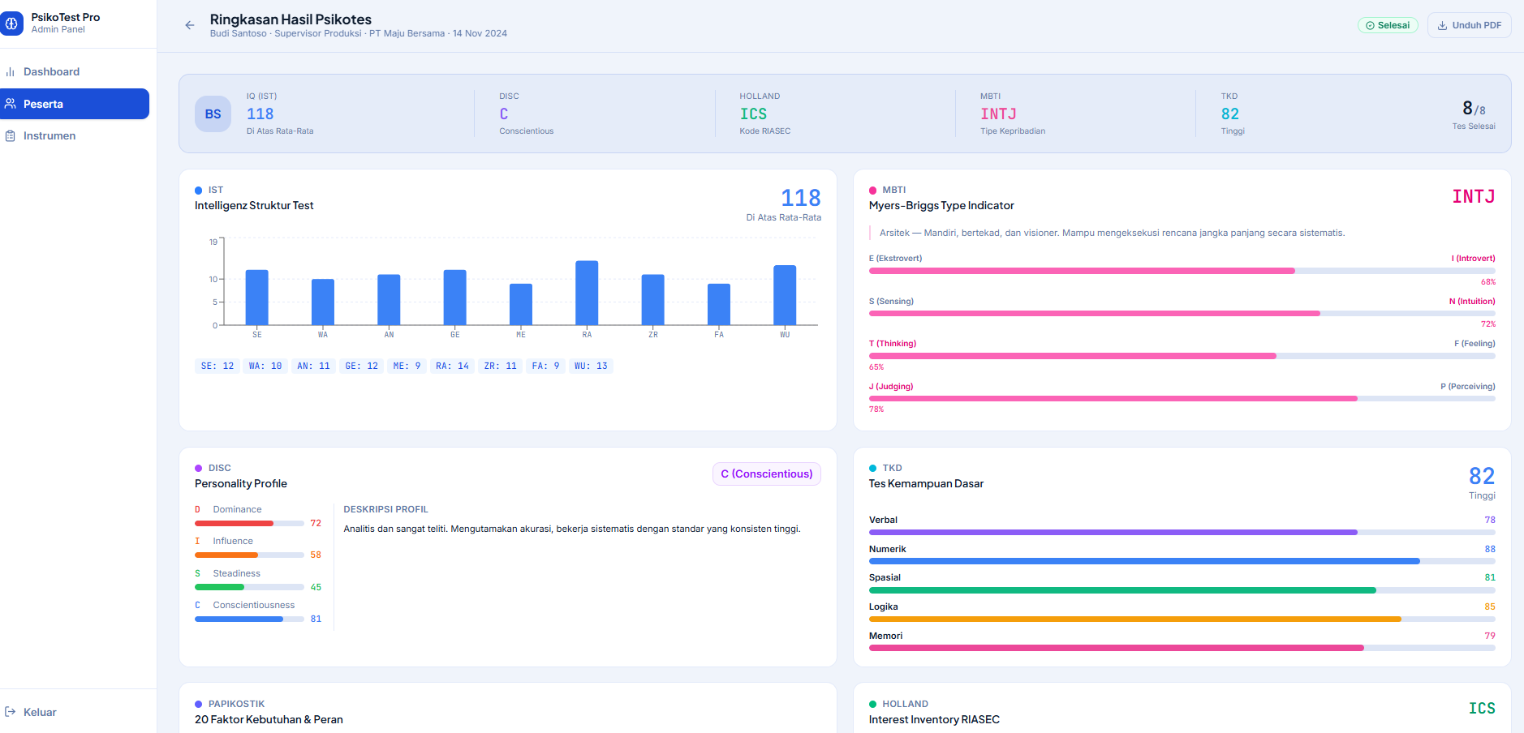Click the Selesai status badge

[1388, 25]
